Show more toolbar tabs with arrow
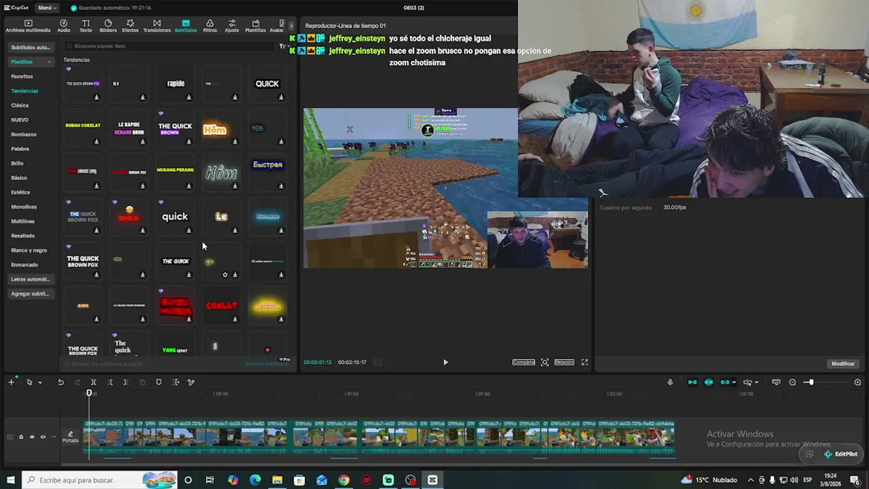Viewport: 869px width, 489px height. click(291, 26)
